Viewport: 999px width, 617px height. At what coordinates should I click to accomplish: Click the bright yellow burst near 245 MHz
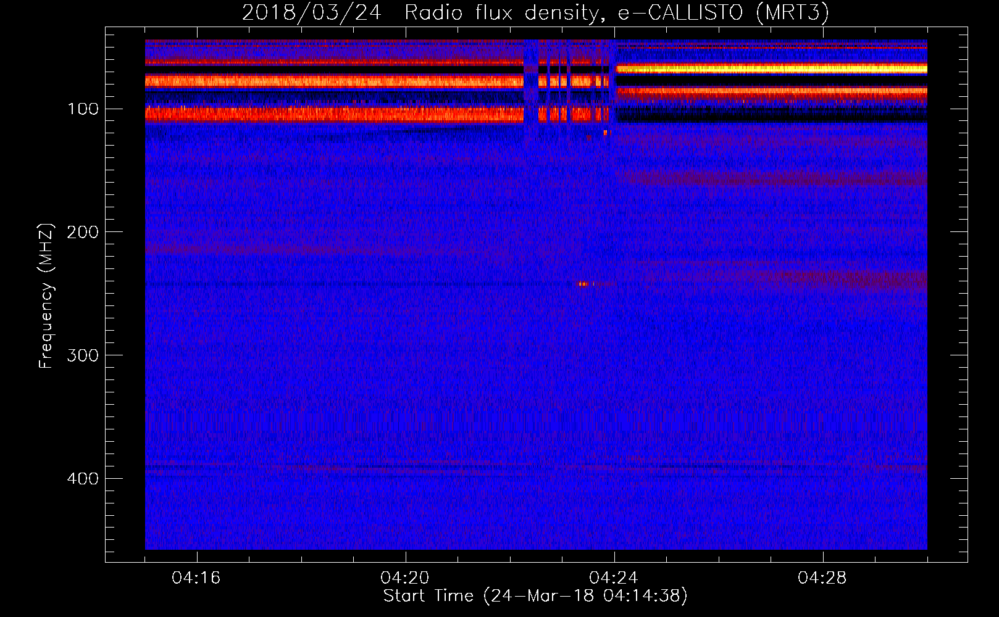583,284
